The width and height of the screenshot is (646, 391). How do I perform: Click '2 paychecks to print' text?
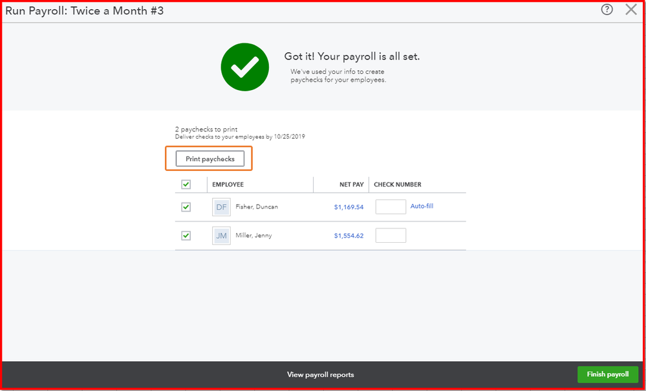tap(206, 129)
